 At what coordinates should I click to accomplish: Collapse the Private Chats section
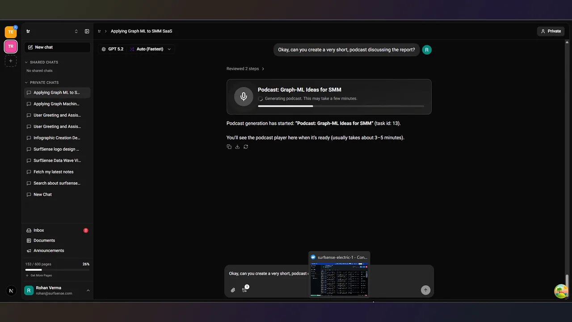click(x=42, y=82)
